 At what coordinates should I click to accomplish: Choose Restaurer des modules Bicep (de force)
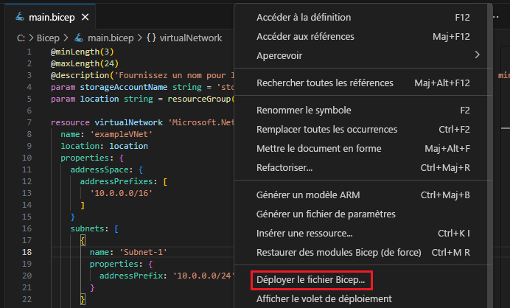363,253
